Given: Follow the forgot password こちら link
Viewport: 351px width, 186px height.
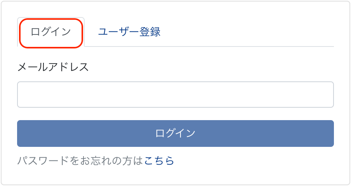Looking at the screenshot, I should click(159, 160).
